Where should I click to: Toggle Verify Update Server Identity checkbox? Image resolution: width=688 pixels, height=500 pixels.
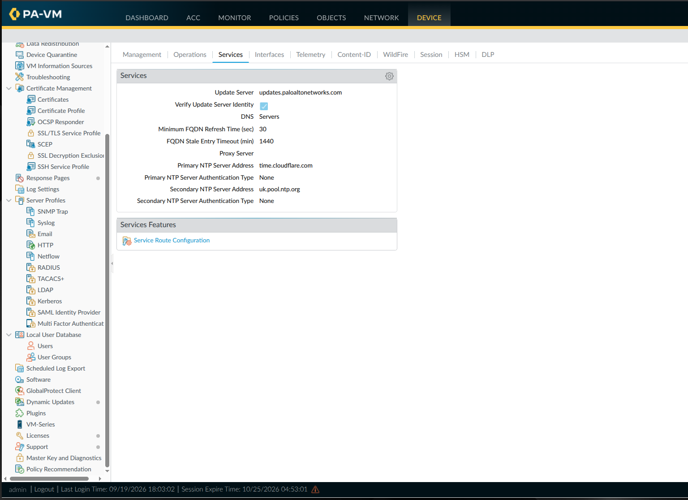point(264,106)
